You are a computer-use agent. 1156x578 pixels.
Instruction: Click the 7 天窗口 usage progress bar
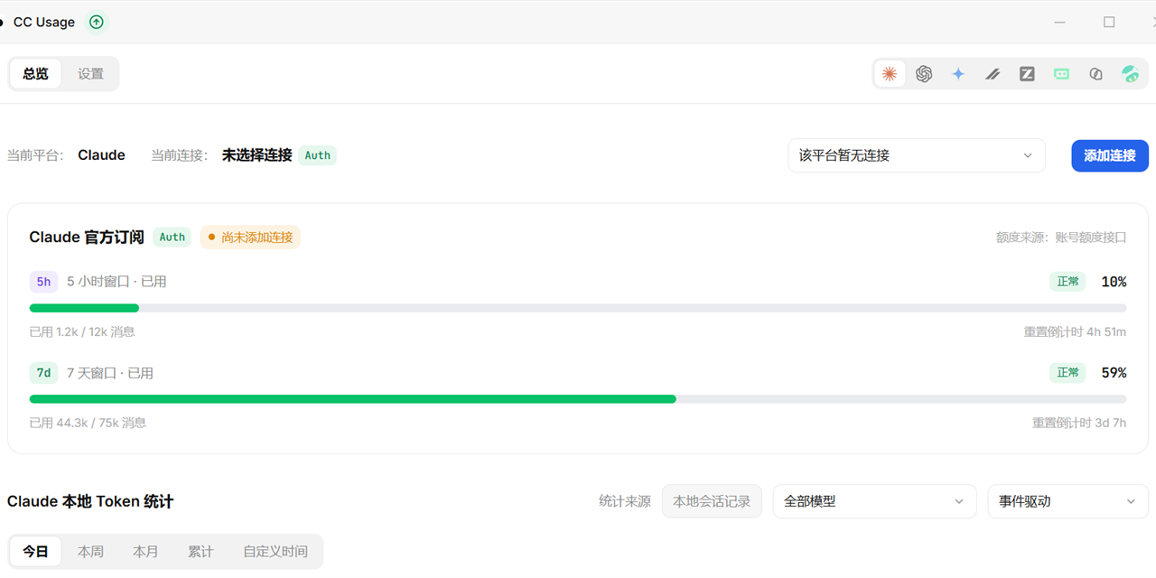578,398
